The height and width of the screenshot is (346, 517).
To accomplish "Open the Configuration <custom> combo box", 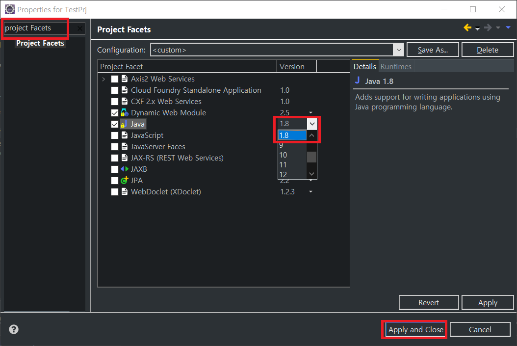I will 277,50.
